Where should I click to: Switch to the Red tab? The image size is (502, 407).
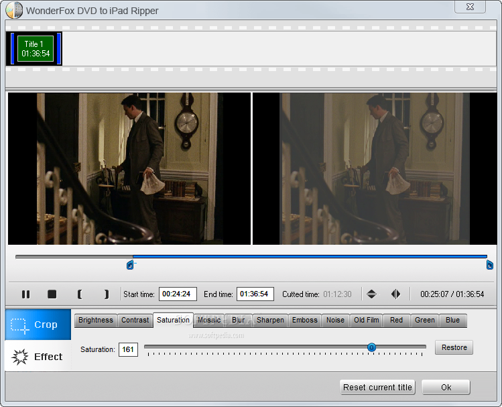point(396,321)
